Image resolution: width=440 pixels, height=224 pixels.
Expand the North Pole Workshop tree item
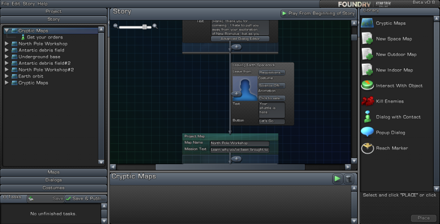tap(7, 43)
